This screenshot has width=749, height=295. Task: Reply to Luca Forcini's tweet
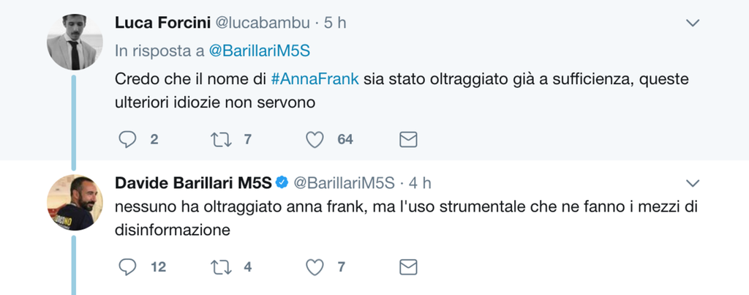tap(127, 139)
